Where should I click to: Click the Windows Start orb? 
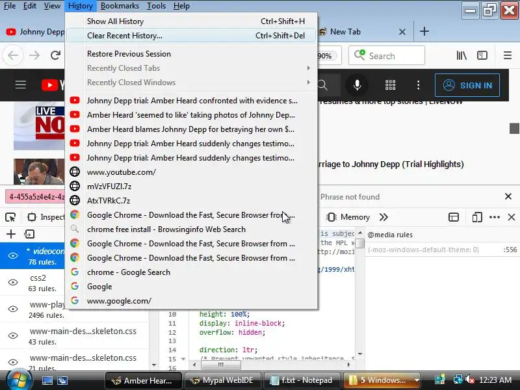[19, 380]
